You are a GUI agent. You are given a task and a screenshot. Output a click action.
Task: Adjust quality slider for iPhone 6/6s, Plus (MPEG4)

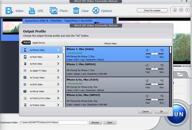155,100
